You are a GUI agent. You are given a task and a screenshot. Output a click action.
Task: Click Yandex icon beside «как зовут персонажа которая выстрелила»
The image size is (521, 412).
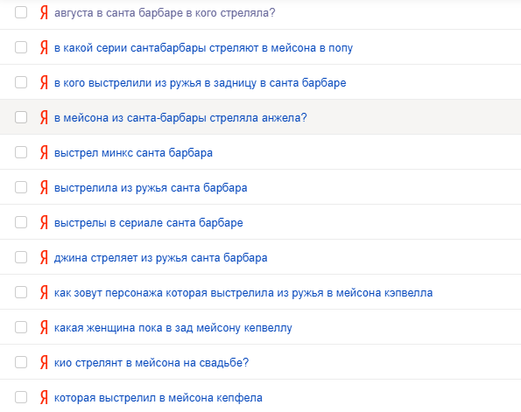[x=44, y=293]
